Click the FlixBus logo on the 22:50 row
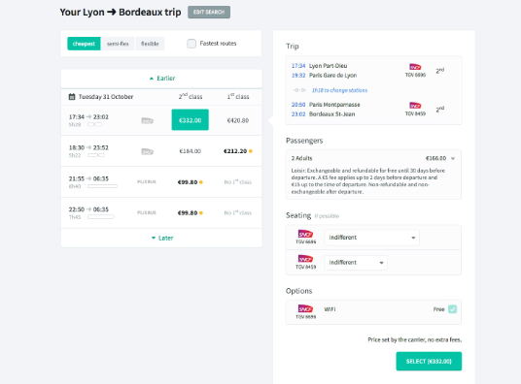The width and height of the screenshot is (521, 384). point(147,212)
